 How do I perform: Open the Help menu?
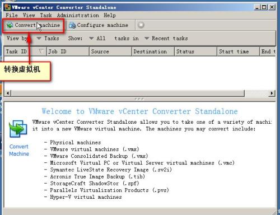coord(110,15)
